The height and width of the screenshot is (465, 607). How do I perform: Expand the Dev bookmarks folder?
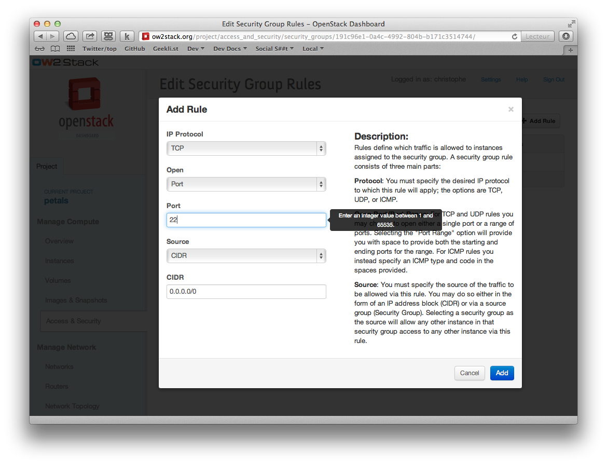coord(196,49)
